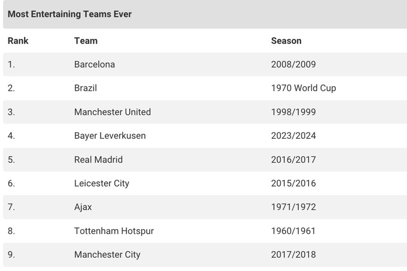Click Tottenham Hotspur in the list
407x271 pixels.
pyautogui.click(x=114, y=231)
